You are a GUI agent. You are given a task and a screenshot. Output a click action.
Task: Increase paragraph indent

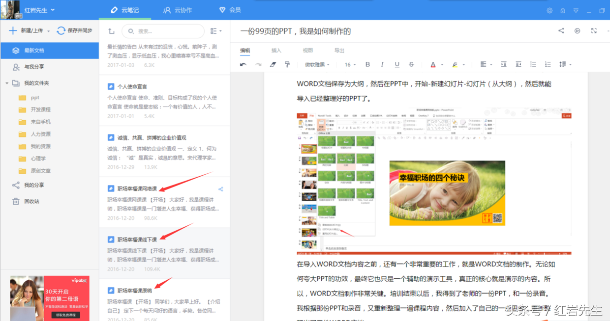(504, 64)
